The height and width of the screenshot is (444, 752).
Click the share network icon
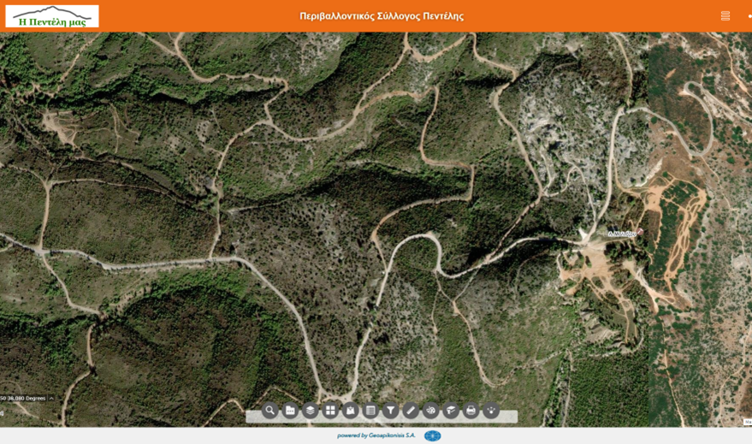[x=491, y=411]
